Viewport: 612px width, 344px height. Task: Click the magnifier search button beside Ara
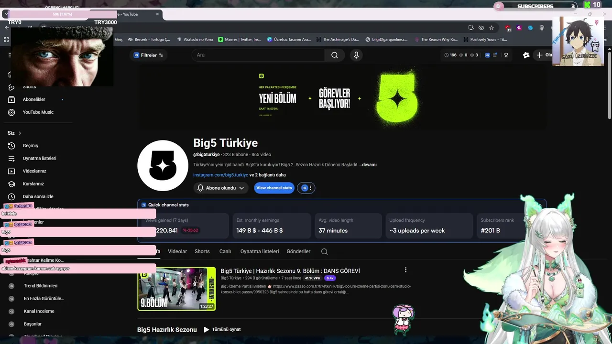tap(335, 55)
